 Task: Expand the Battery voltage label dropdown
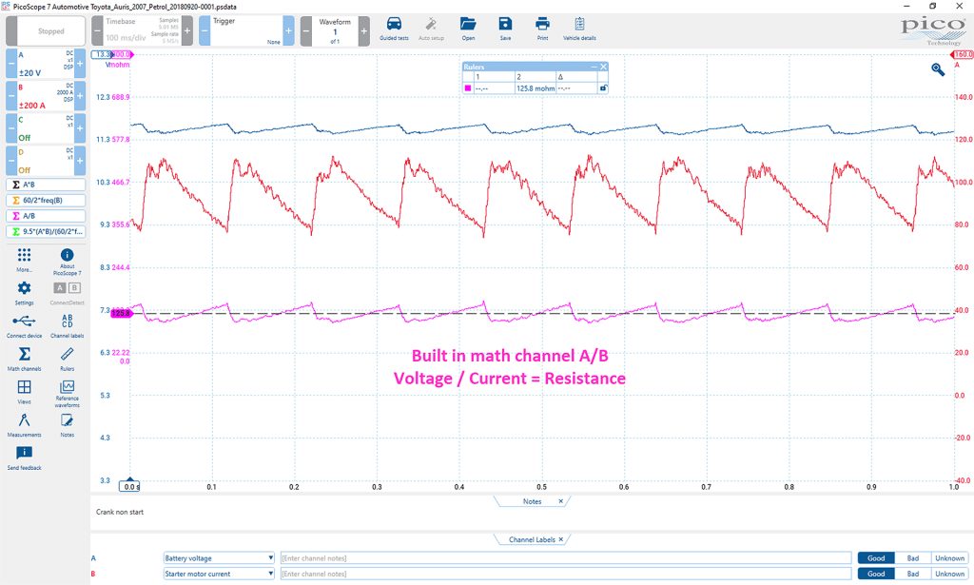[271, 557]
